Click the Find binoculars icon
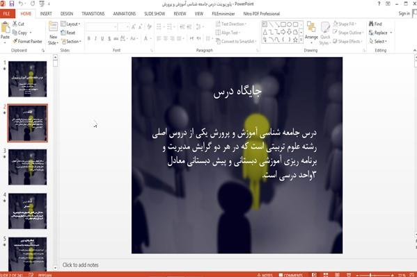The image size is (417, 277). pos(371,24)
